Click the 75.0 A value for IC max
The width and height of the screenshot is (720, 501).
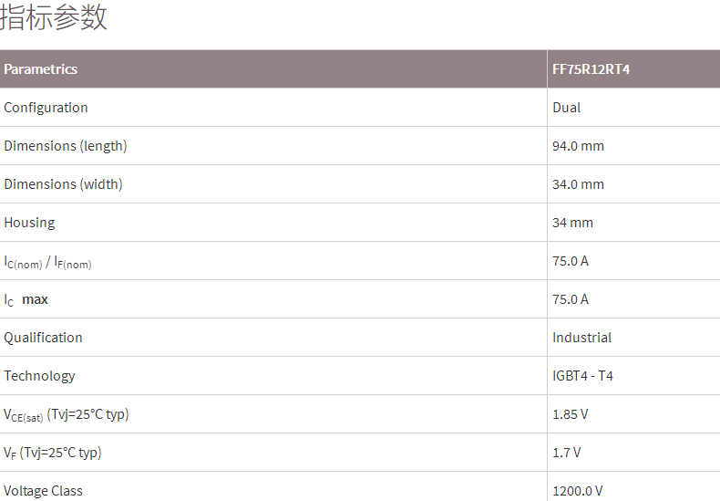coord(571,299)
